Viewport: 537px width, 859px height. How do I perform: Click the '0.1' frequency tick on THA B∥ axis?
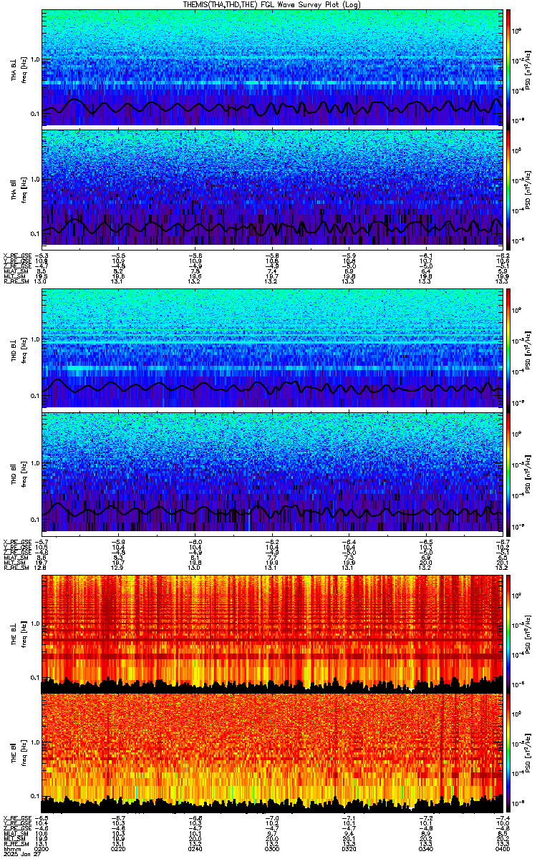(34, 234)
